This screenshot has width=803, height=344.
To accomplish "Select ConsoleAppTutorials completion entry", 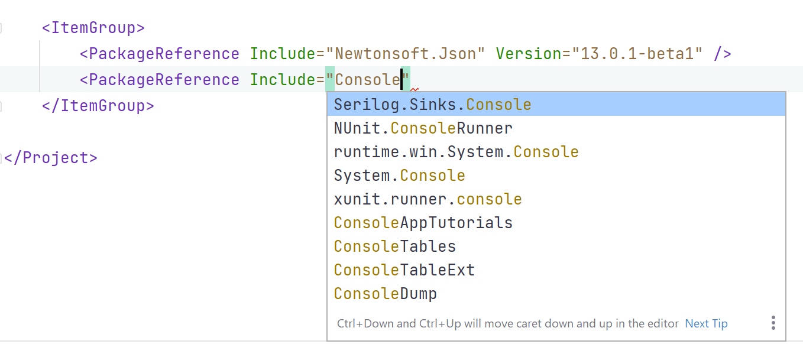I will pyautogui.click(x=423, y=222).
